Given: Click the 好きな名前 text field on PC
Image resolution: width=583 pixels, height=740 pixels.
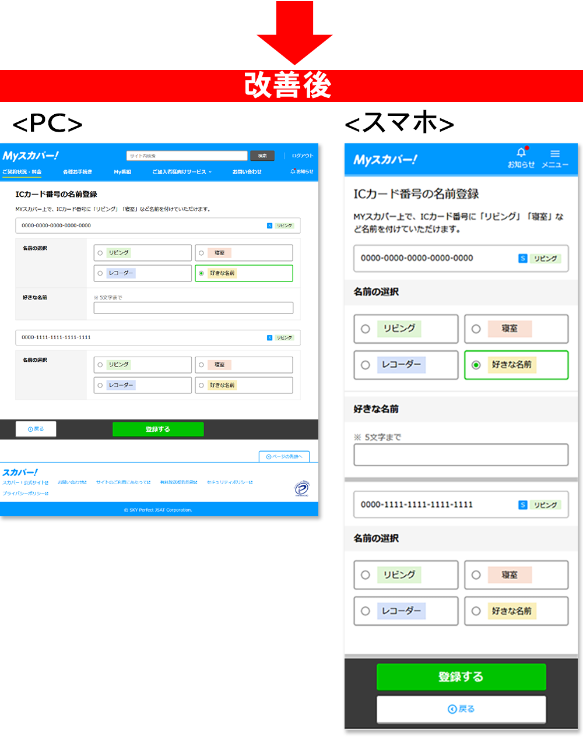Looking at the screenshot, I should (194, 308).
